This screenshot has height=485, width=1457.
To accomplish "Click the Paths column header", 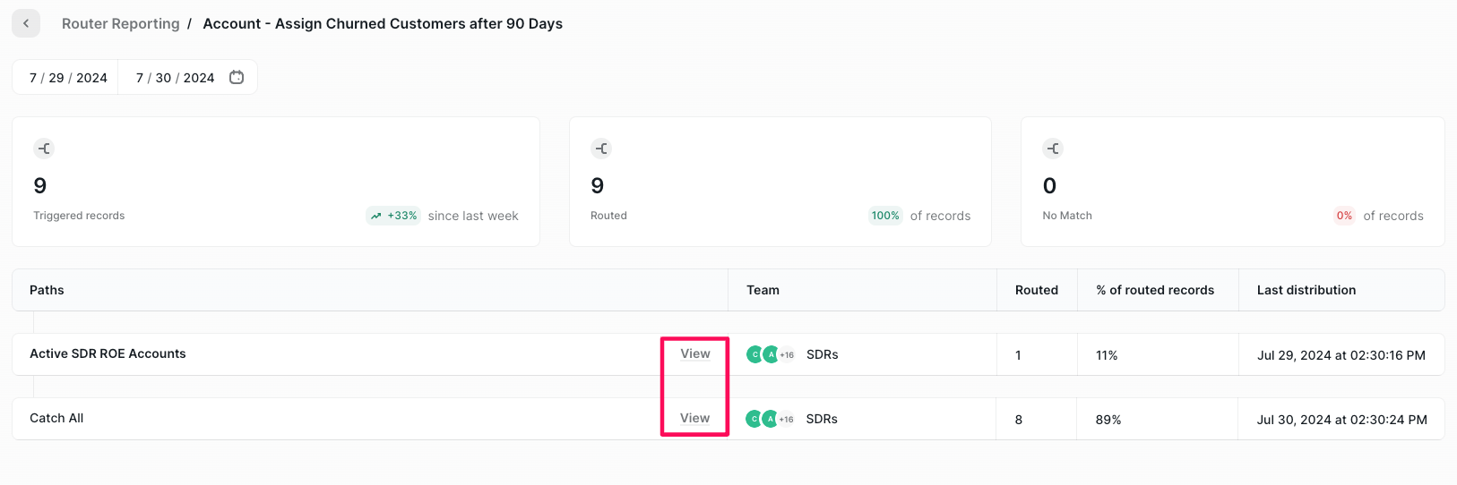I will pos(47,290).
